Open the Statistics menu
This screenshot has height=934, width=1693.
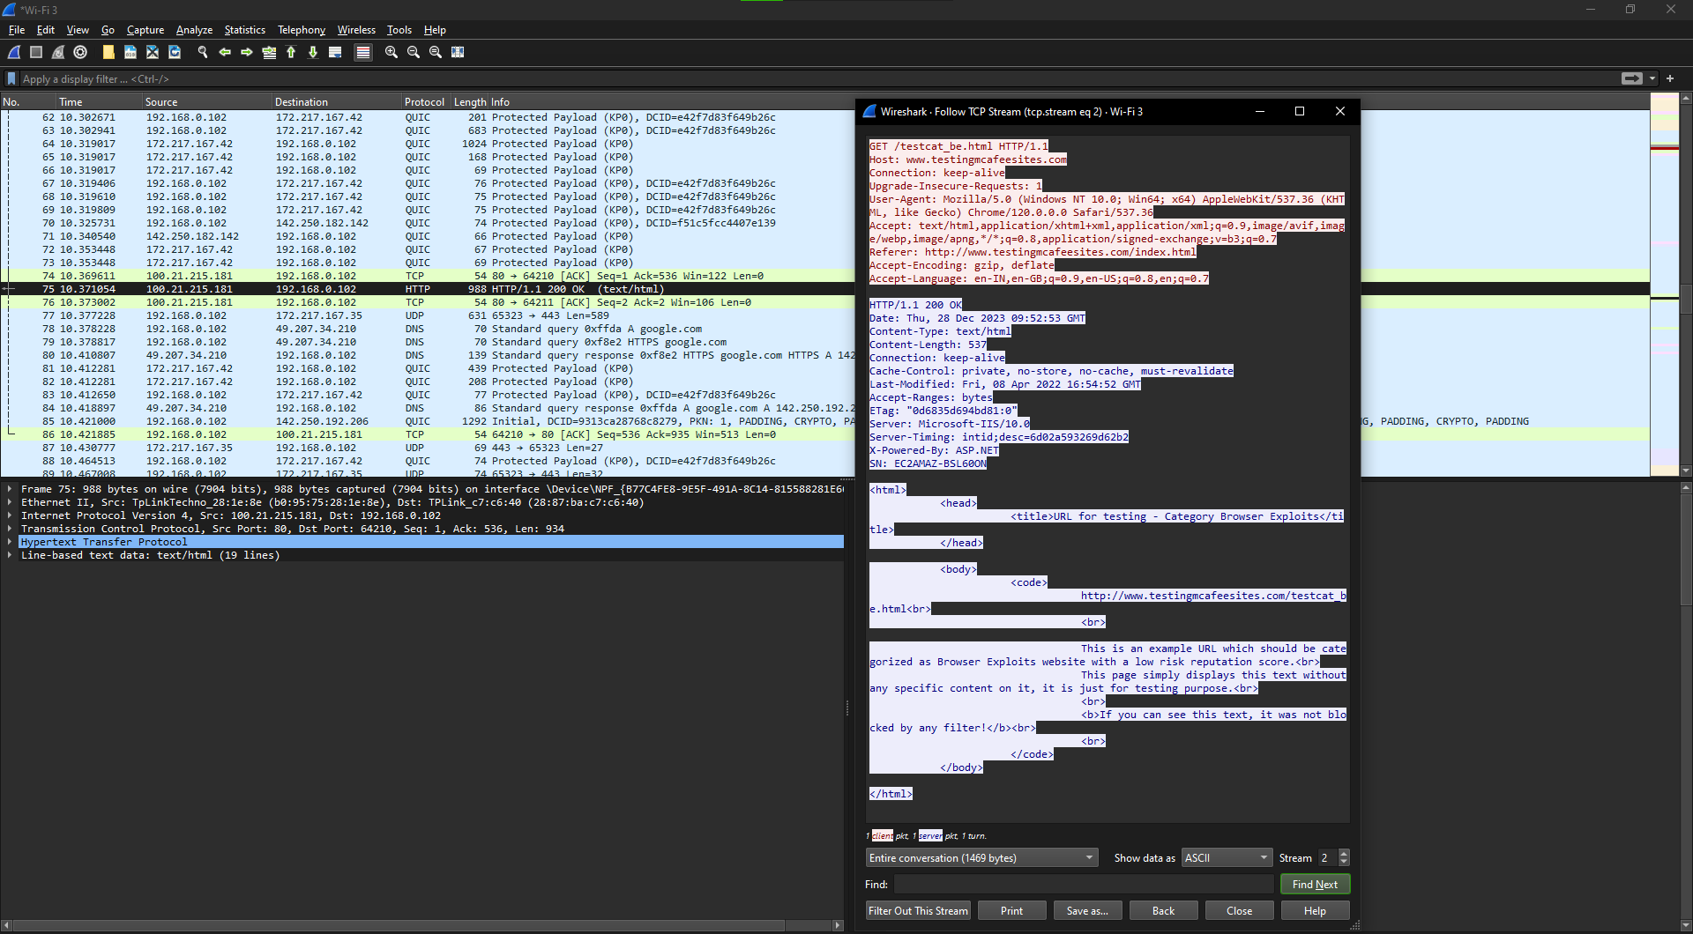pyautogui.click(x=245, y=30)
